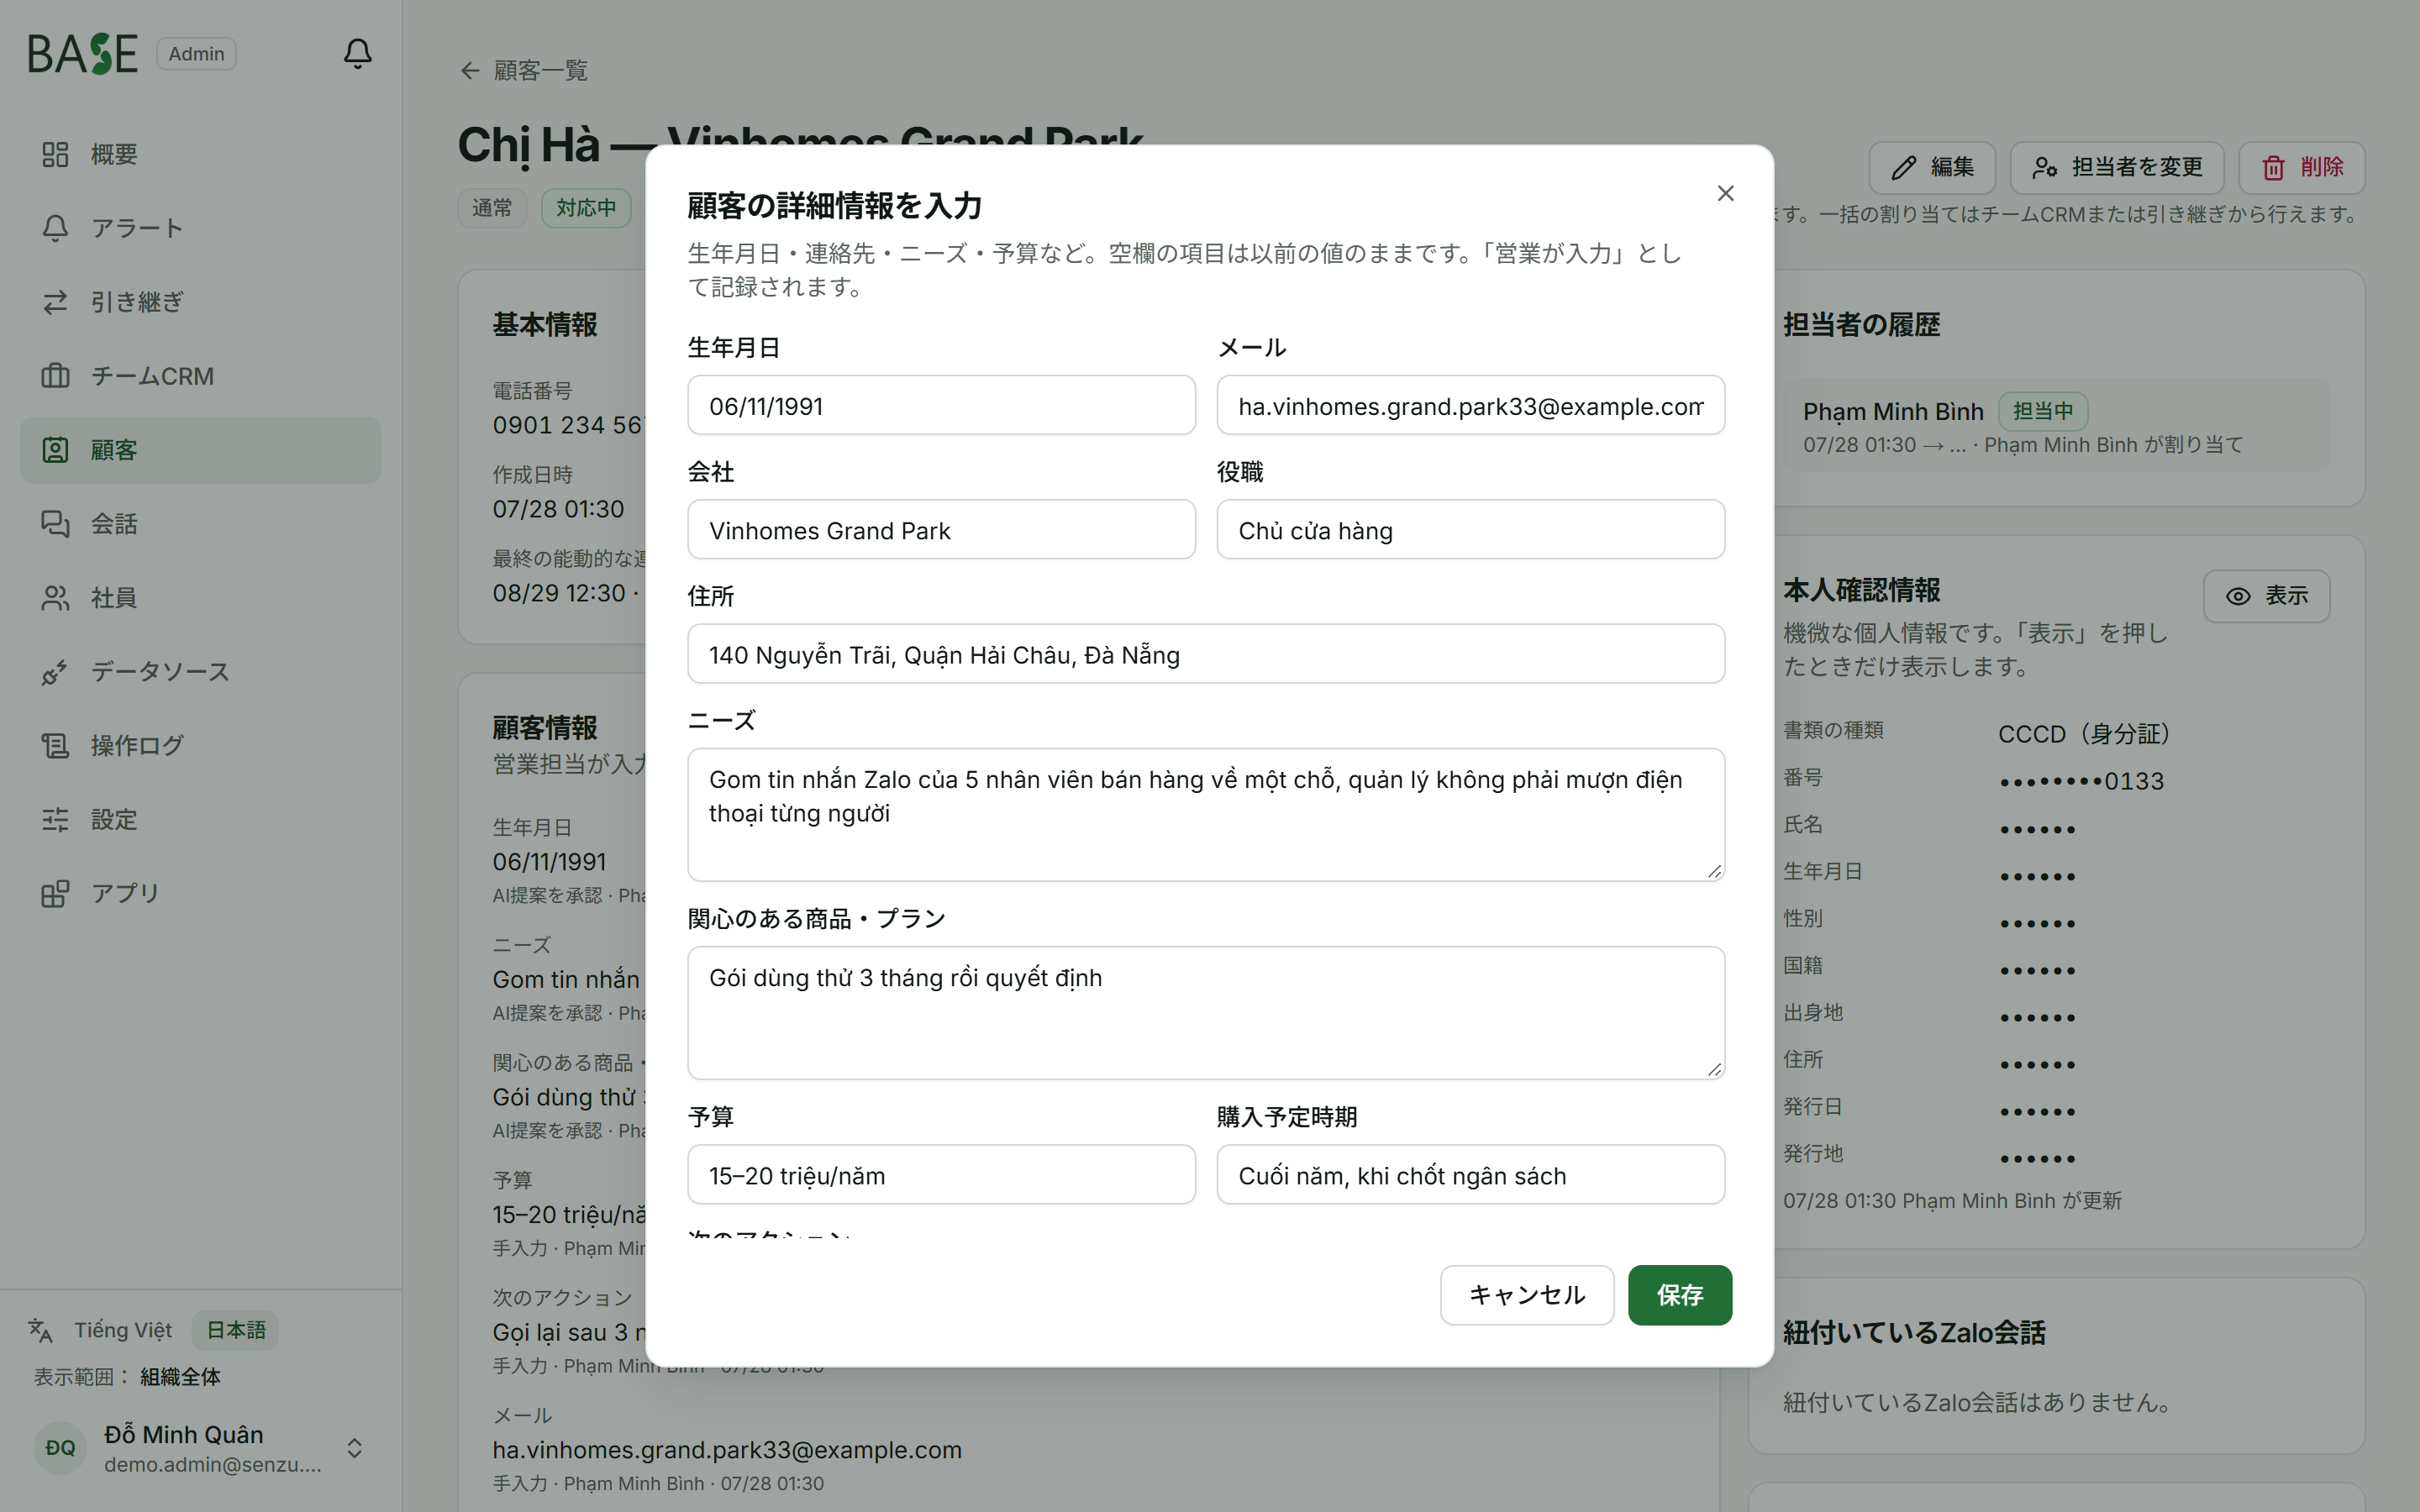Select 顧客 customers menu item
This screenshot has width=2420, height=1512.
(200, 450)
